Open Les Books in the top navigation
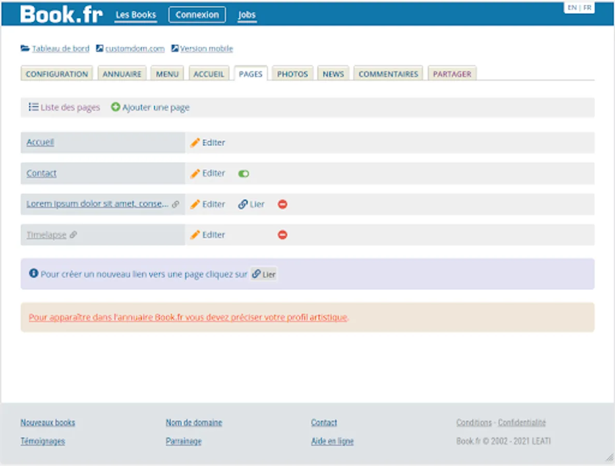The width and height of the screenshot is (615, 466). tap(136, 15)
